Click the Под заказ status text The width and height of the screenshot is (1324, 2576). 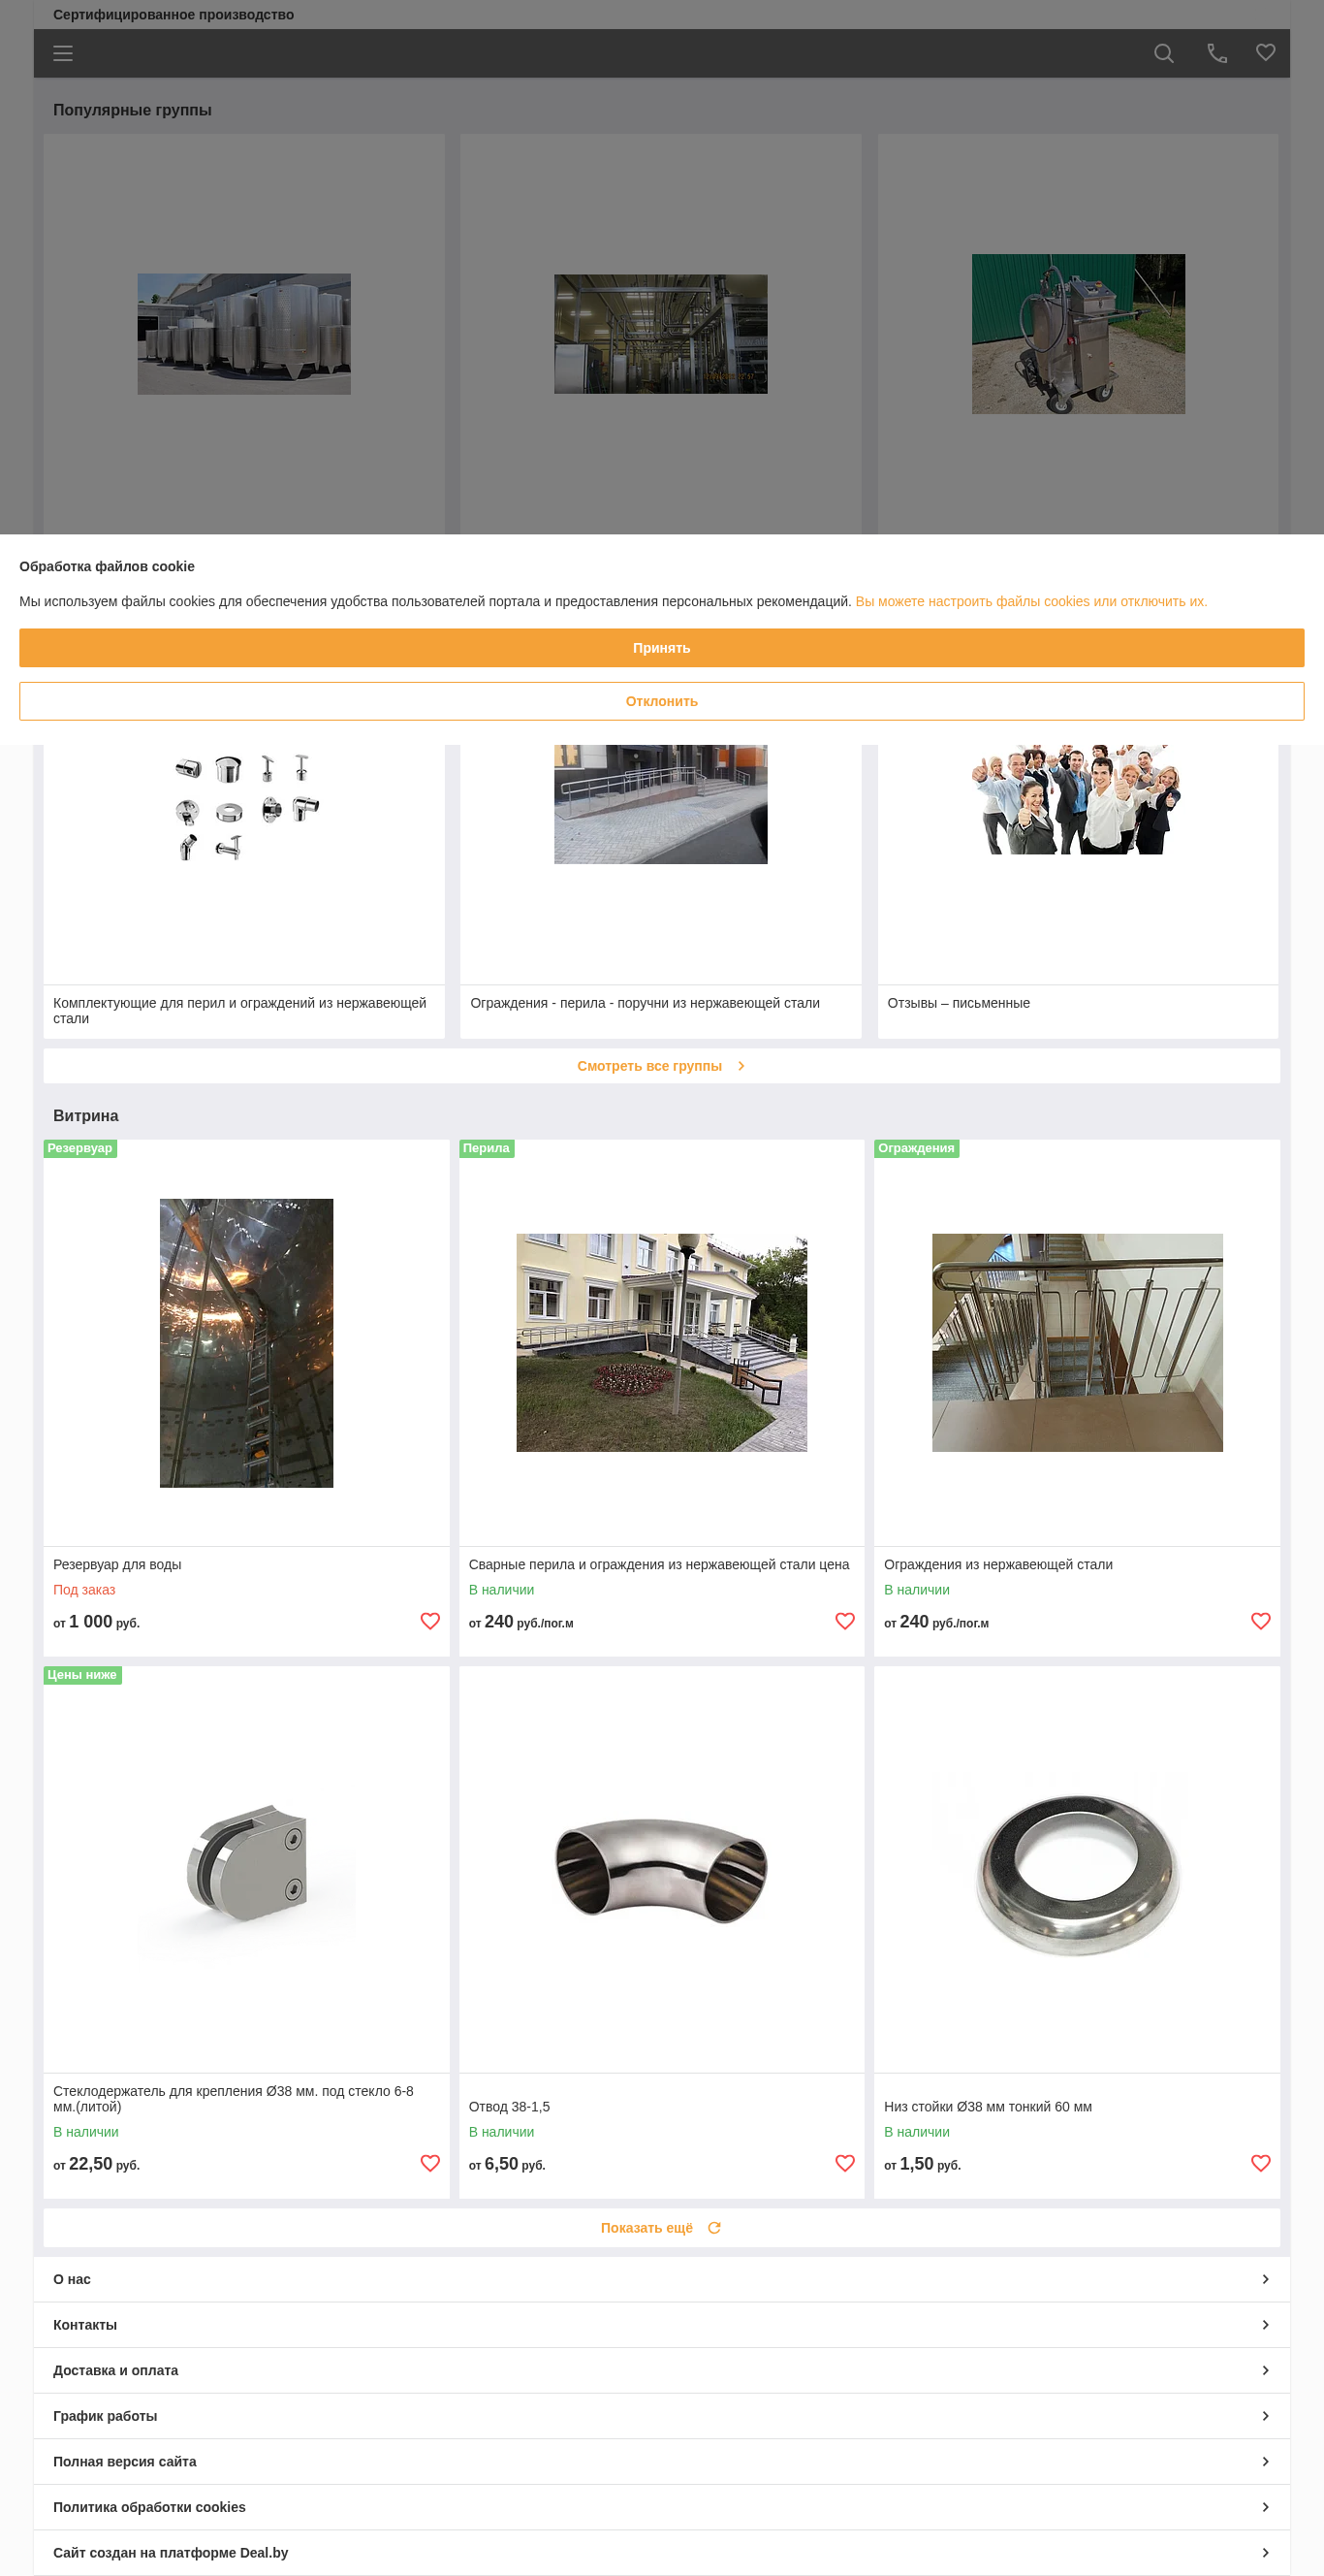click(x=84, y=1590)
